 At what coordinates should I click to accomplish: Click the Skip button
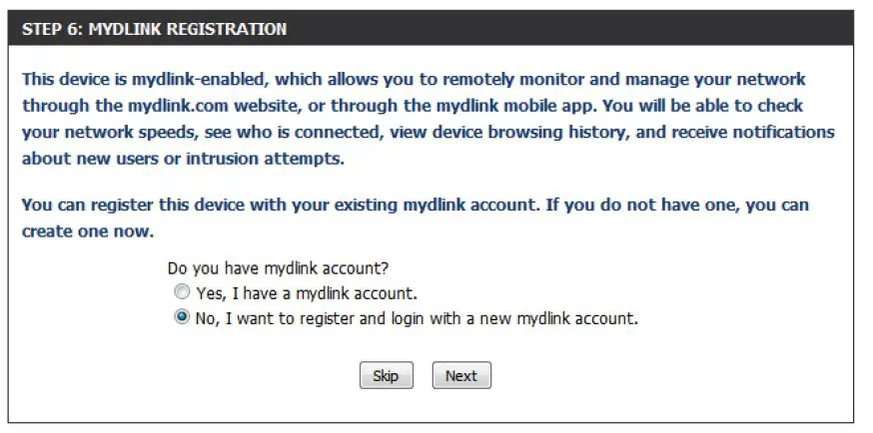tap(386, 376)
